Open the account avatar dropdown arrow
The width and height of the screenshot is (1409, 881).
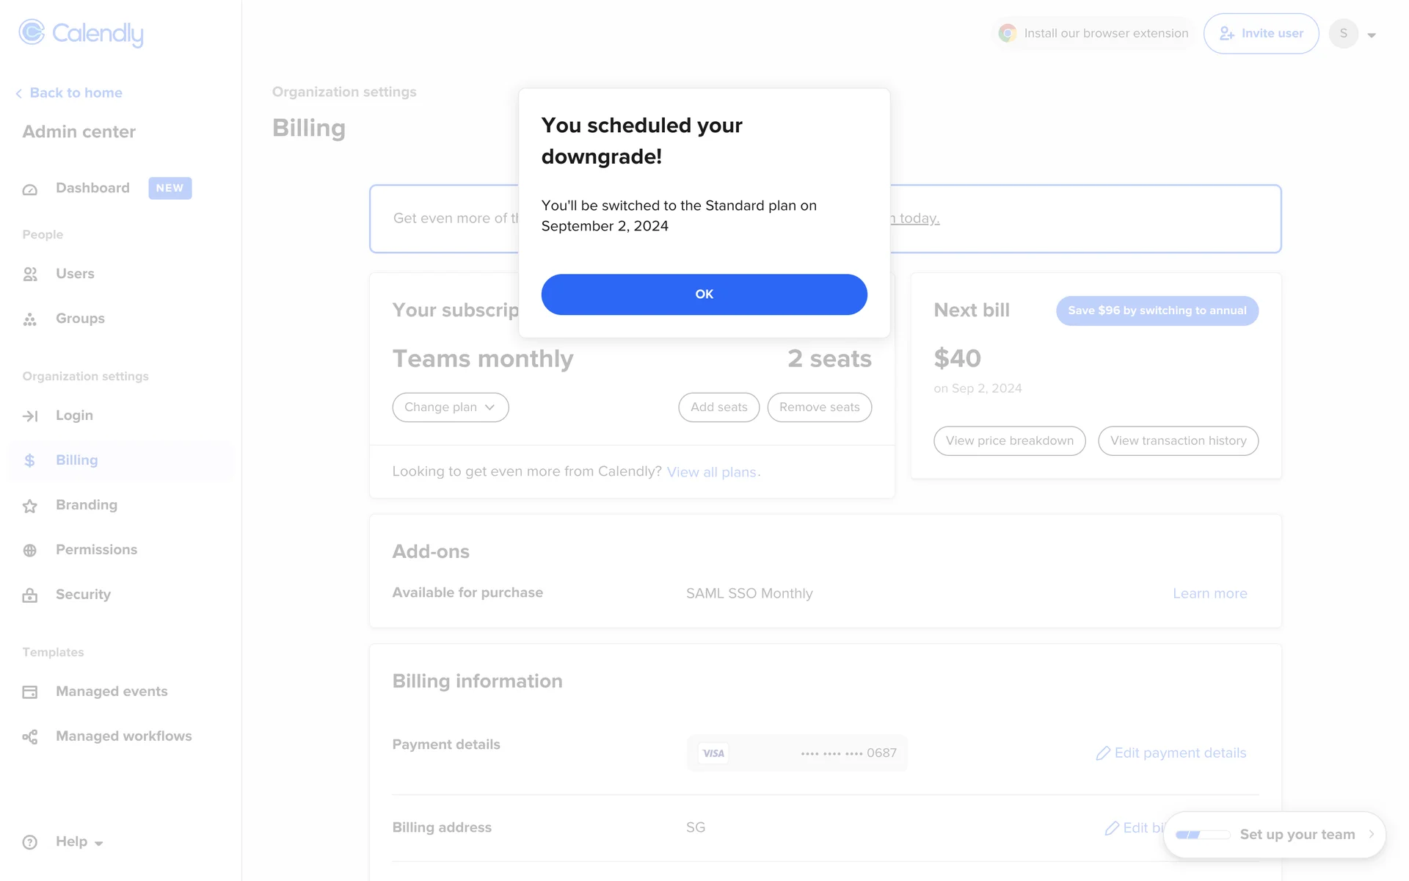[1371, 35]
